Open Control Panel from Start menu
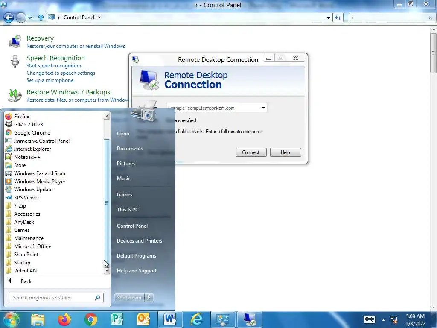 click(132, 226)
